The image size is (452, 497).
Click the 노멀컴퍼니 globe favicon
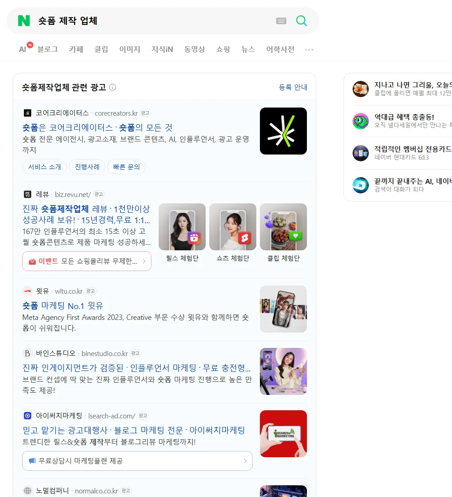coord(28,491)
